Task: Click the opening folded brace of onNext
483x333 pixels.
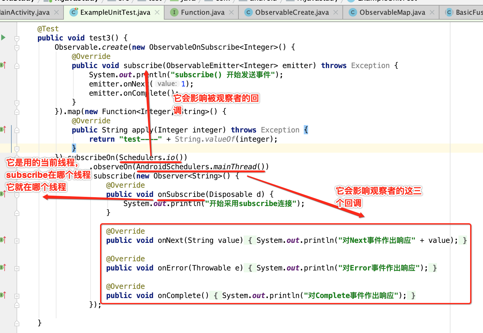Action: point(250,240)
